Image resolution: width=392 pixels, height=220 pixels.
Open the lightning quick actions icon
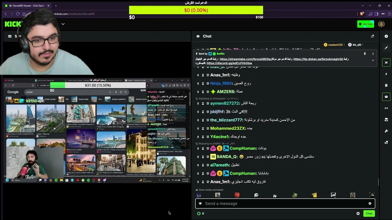386,74
